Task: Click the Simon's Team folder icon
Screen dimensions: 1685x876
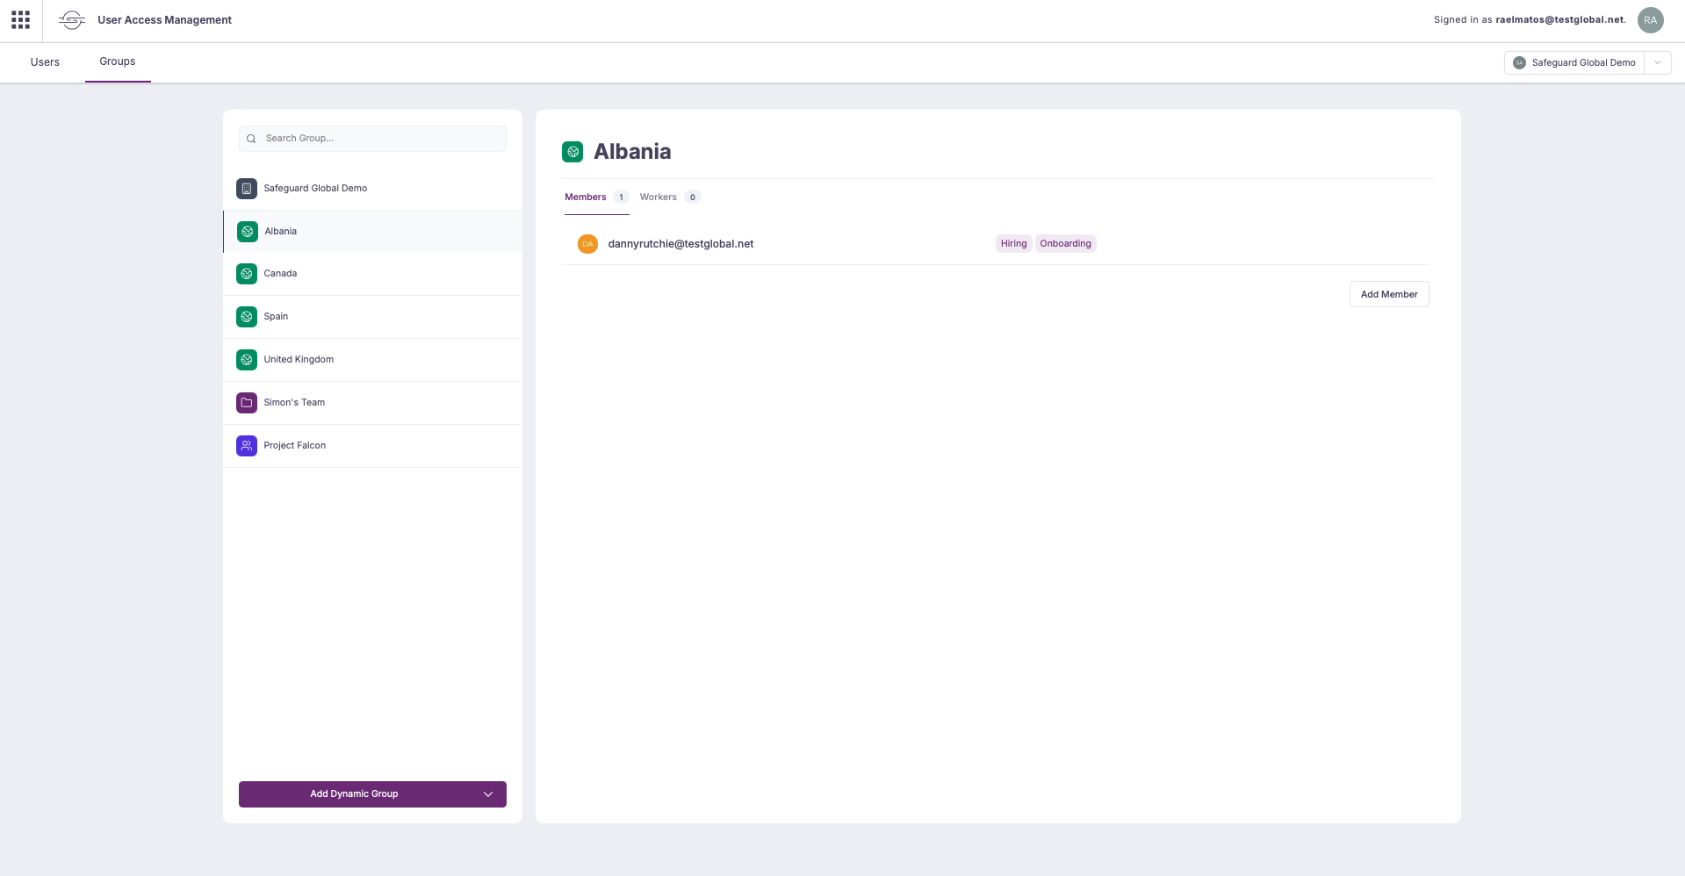Action: (247, 403)
